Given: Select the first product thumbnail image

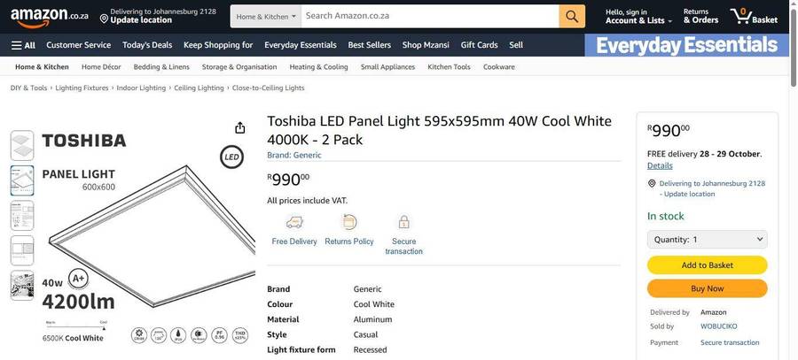Looking at the screenshot, I should pos(22,145).
